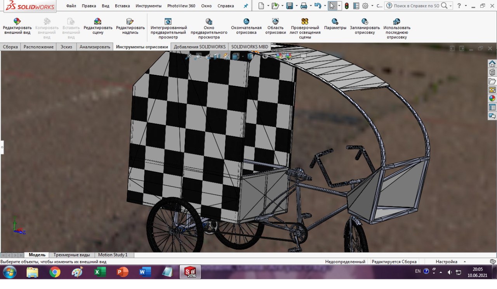
Task: Open the Инструменты menu
Action: click(148, 6)
